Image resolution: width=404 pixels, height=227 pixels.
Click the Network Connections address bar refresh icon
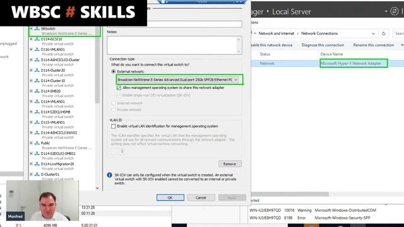(x=384, y=33)
